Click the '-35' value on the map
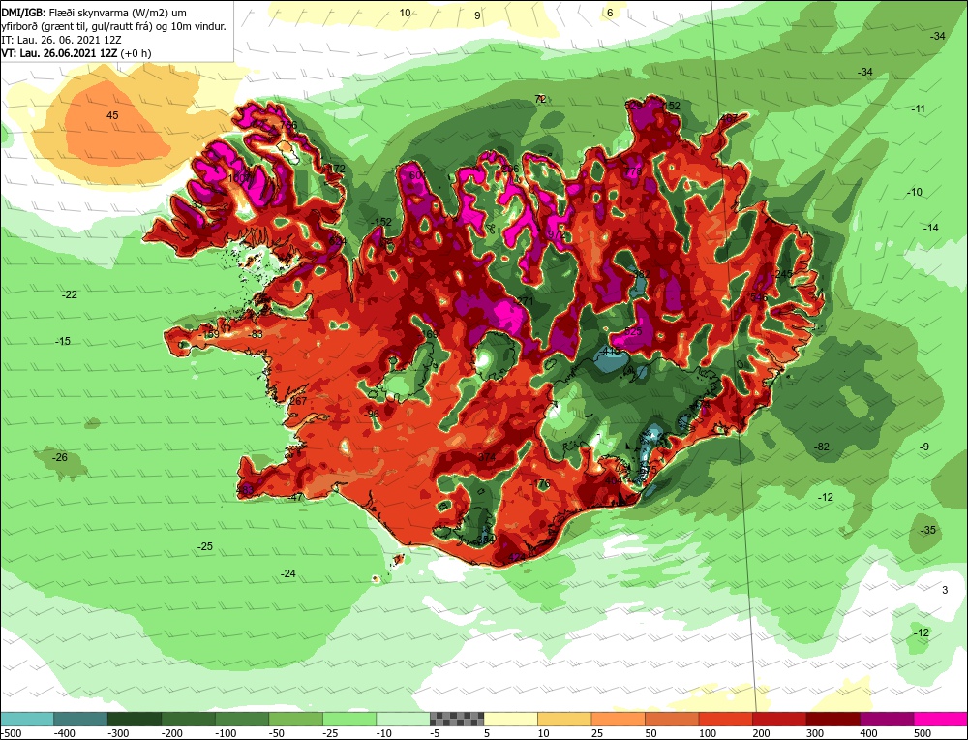 [928, 530]
